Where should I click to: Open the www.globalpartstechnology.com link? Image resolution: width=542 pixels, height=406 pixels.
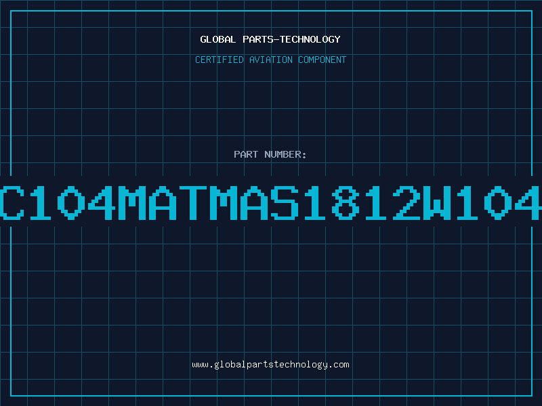(270, 365)
